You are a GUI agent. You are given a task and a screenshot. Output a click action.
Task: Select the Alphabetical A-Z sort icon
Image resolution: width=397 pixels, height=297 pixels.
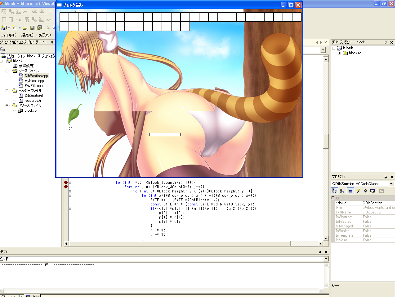click(342, 191)
